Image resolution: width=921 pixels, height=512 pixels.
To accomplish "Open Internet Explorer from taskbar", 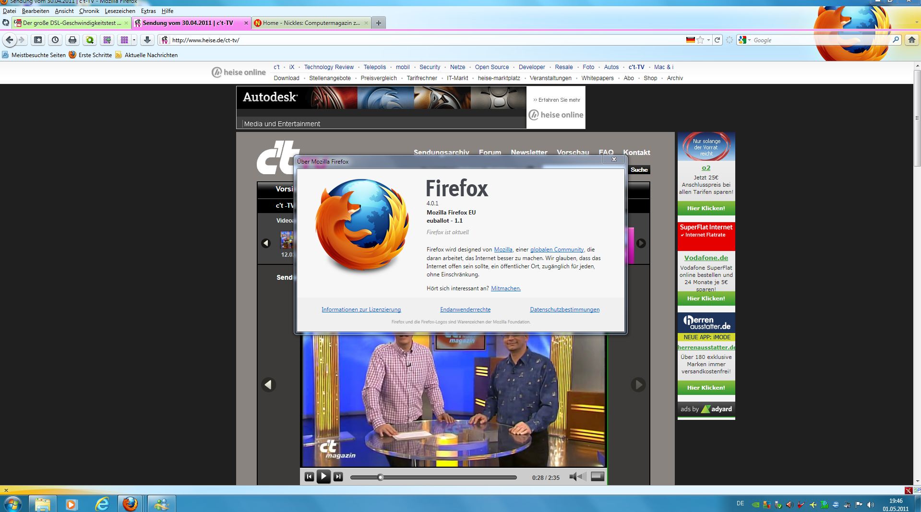I will (102, 504).
